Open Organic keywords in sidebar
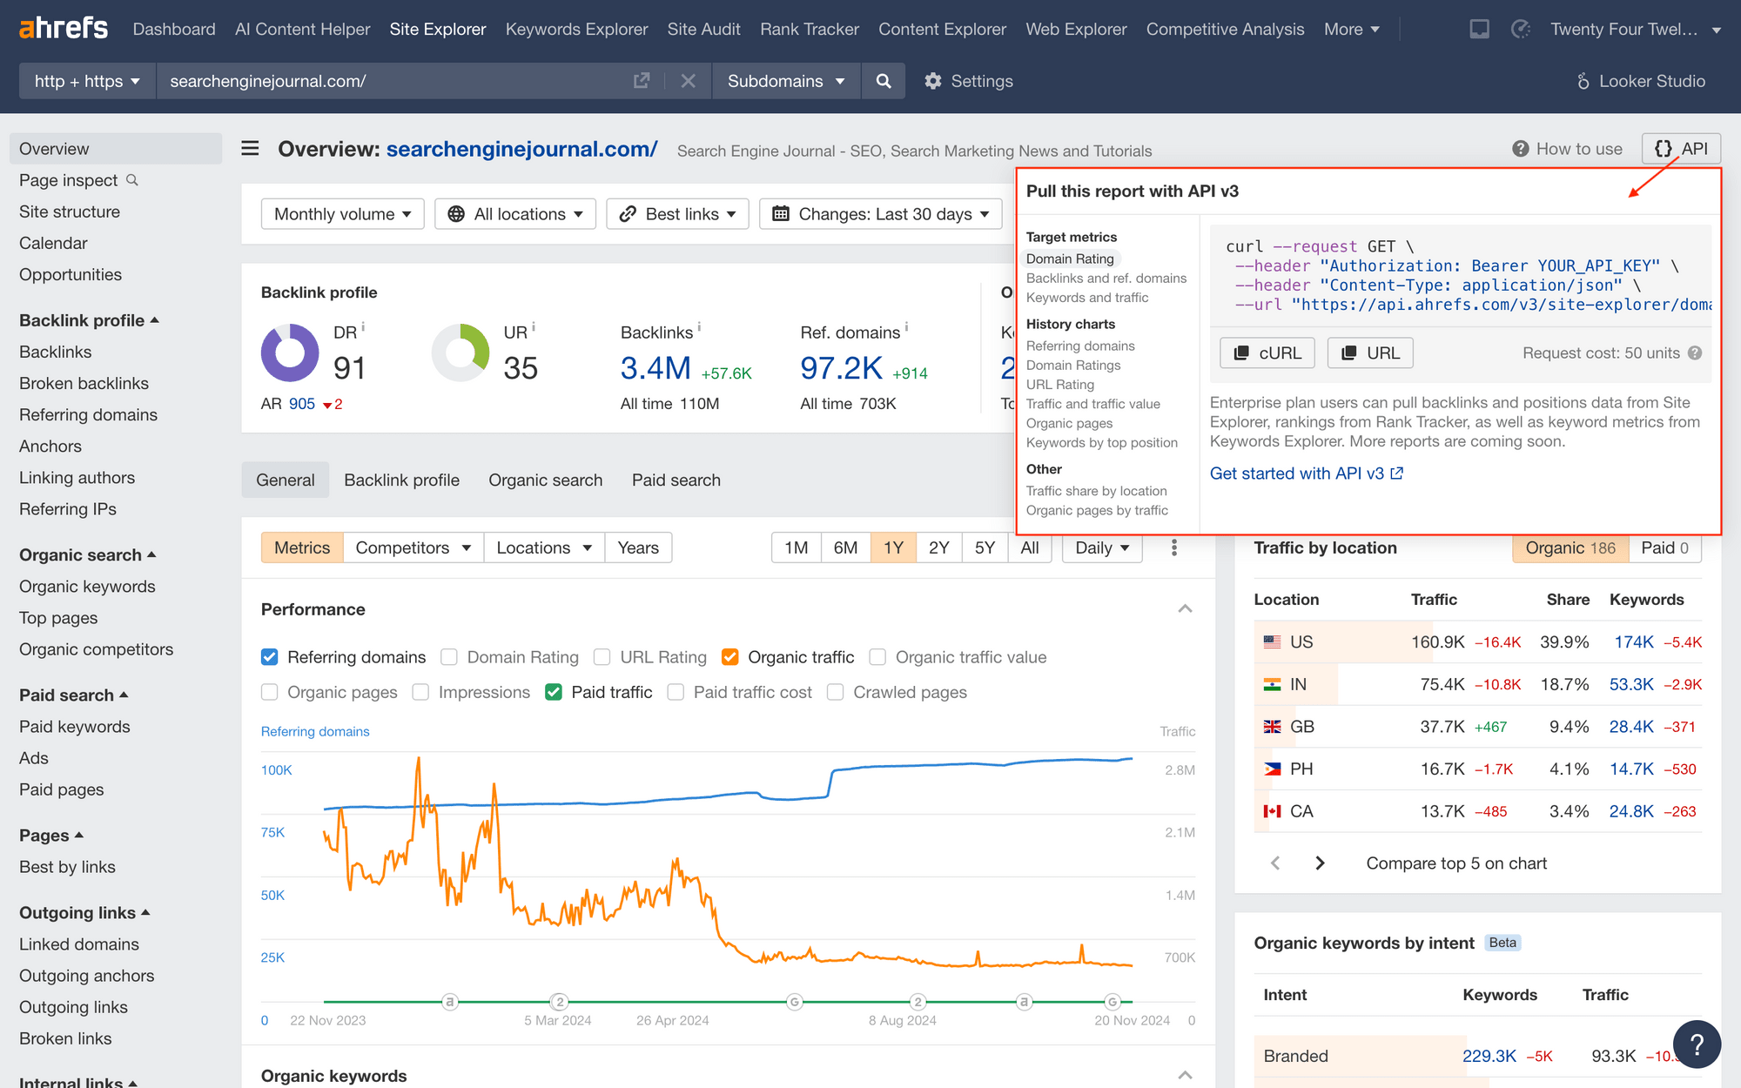Screen dimensions: 1741x1088 pyautogui.click(x=87, y=587)
